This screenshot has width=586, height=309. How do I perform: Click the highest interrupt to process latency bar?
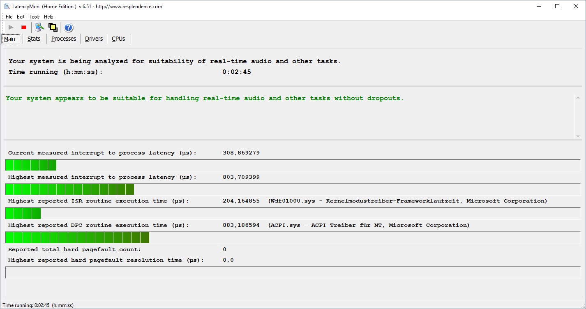tap(293, 189)
